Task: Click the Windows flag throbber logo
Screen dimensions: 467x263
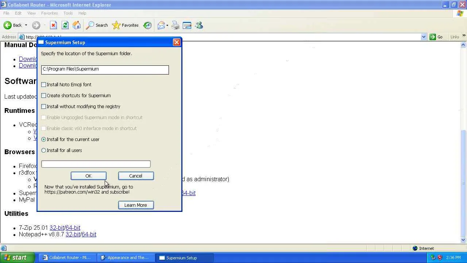Action: tap(460, 13)
